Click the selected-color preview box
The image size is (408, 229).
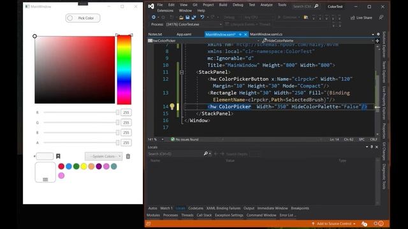[x=45, y=172]
